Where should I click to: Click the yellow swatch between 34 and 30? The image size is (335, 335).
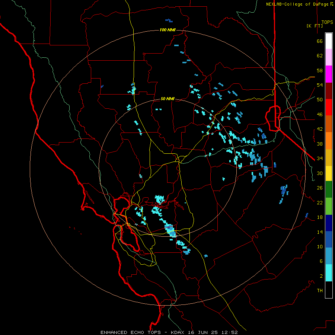(x=329, y=173)
